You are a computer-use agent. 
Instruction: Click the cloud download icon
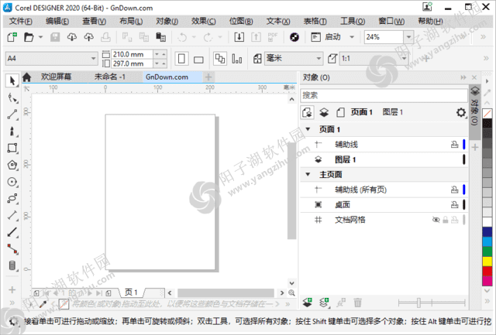coord(72,37)
